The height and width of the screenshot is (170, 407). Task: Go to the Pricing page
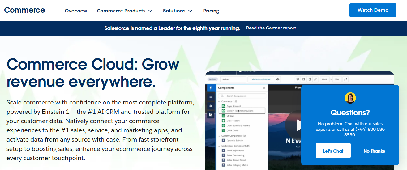point(211,11)
